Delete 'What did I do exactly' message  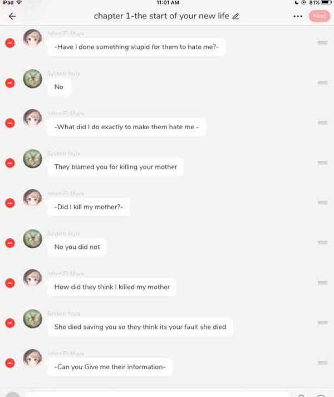tap(10, 123)
